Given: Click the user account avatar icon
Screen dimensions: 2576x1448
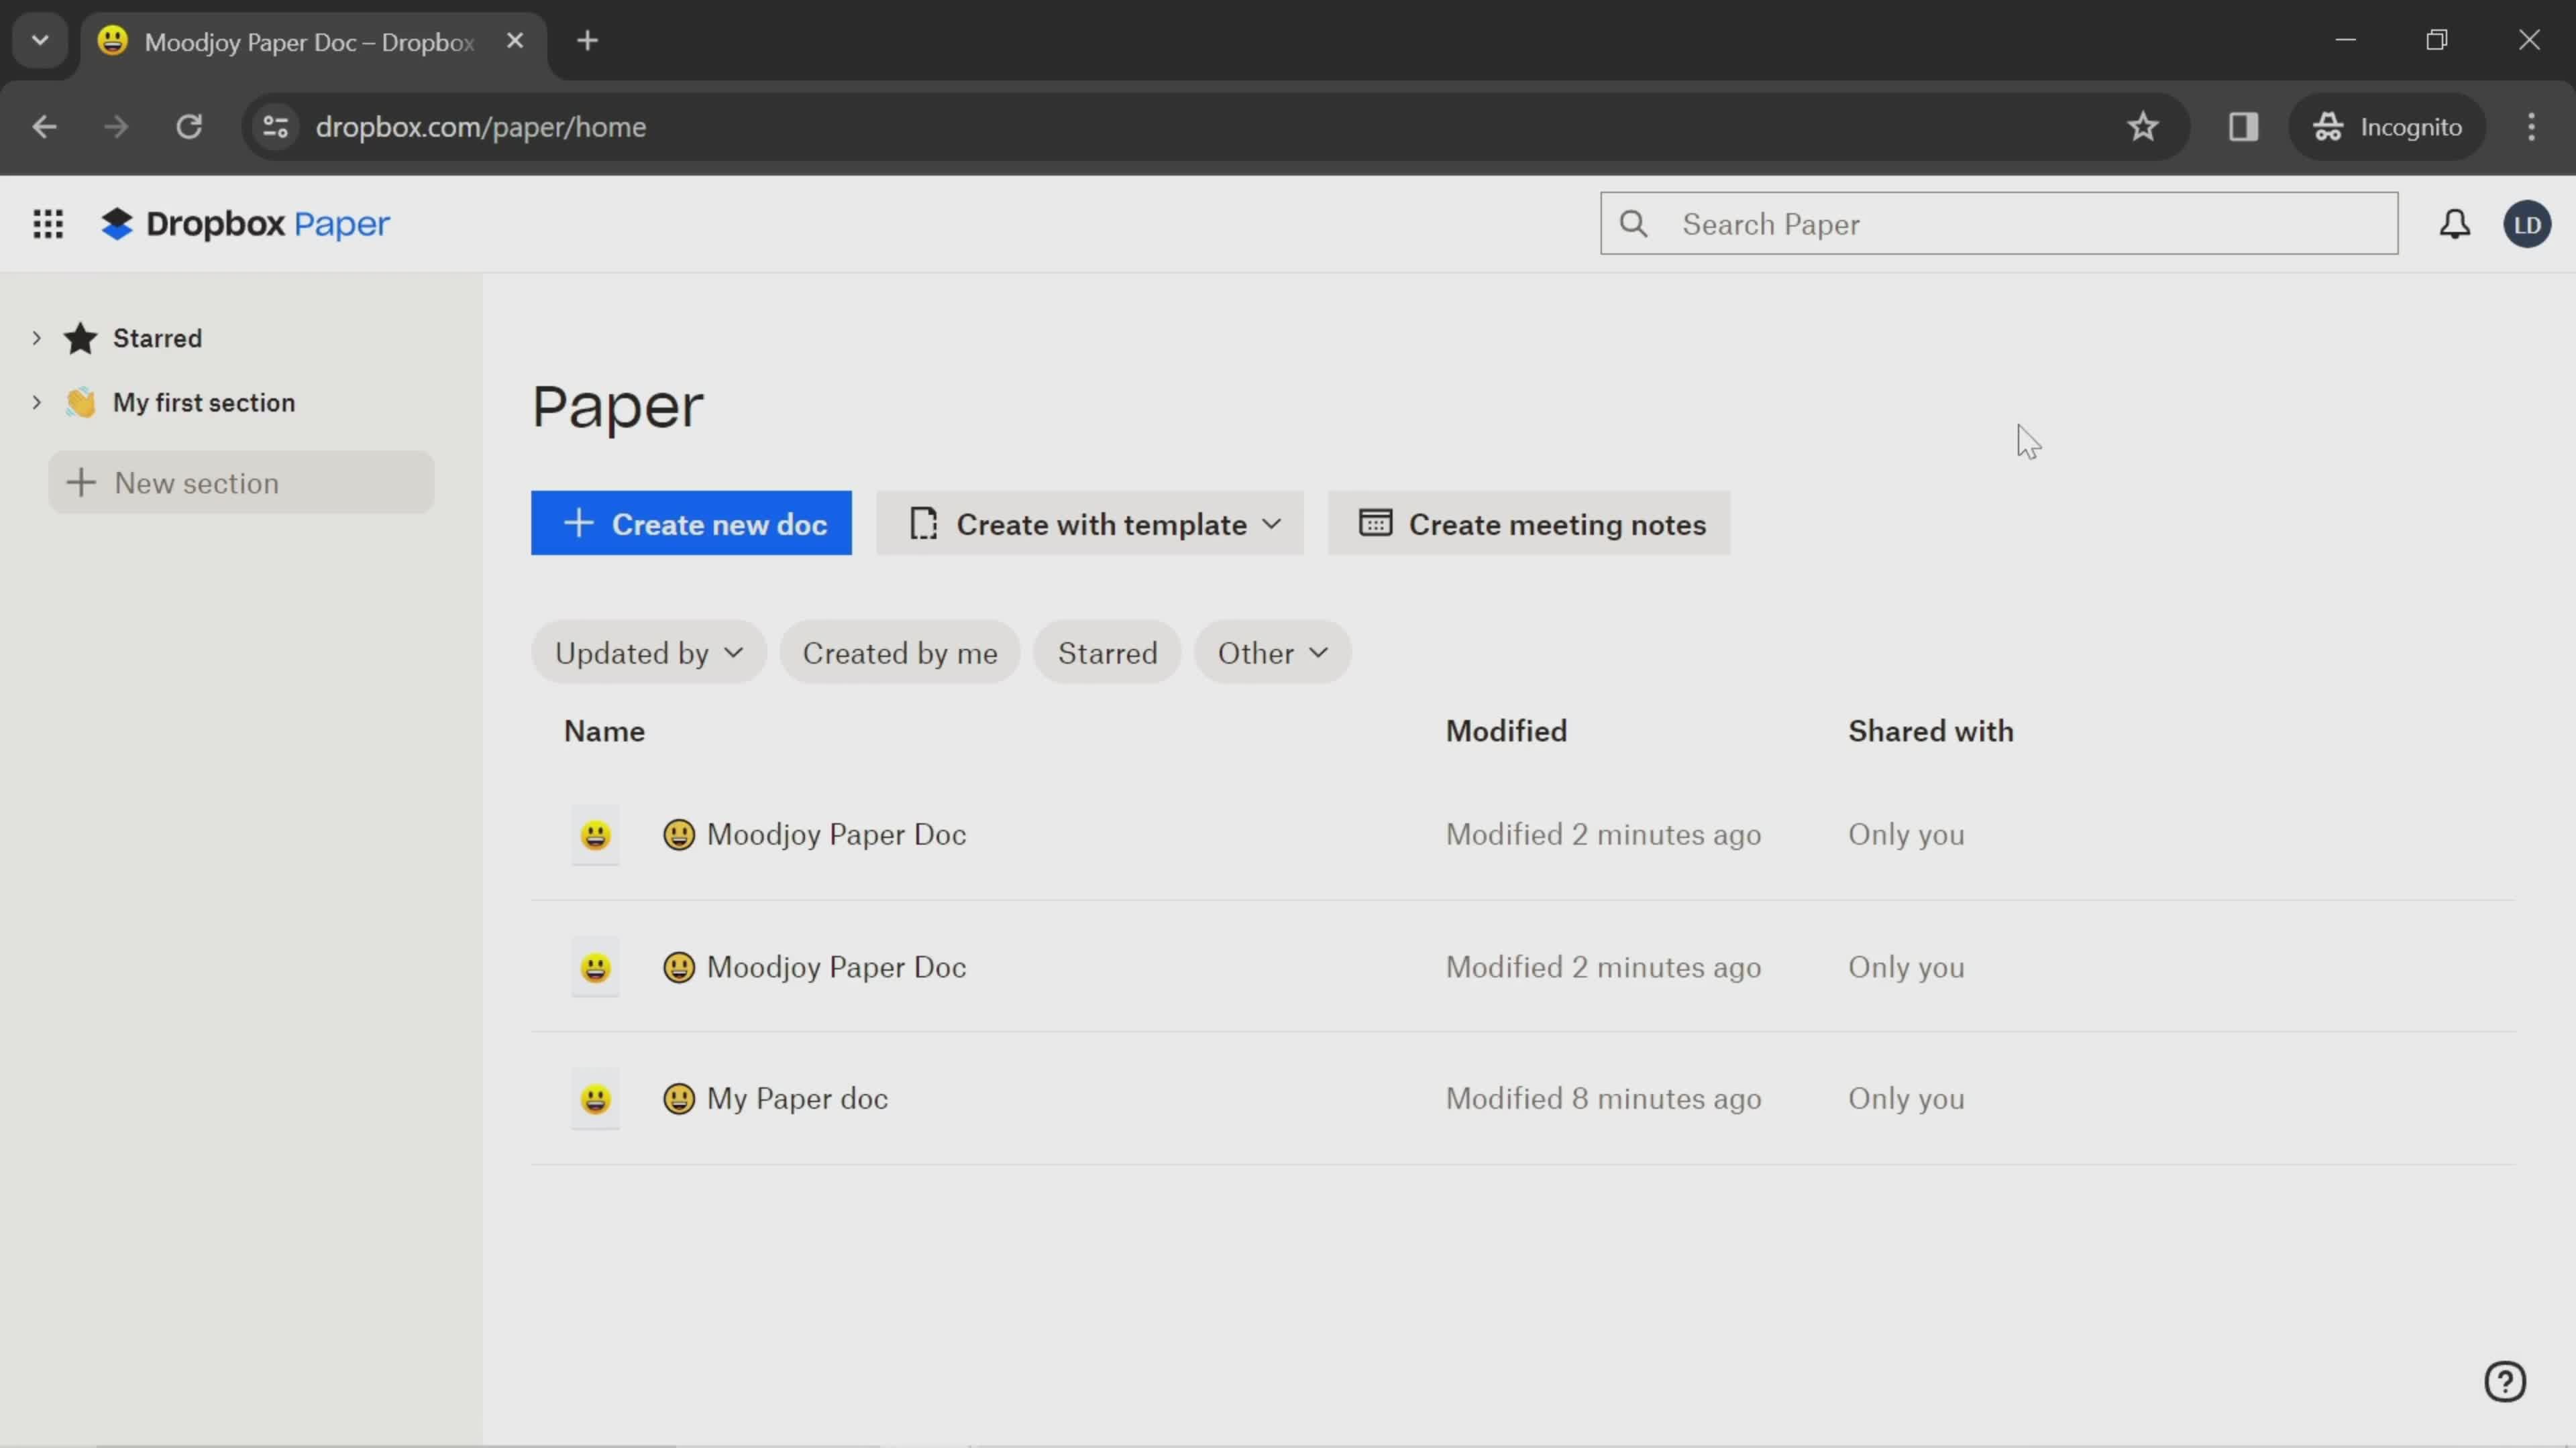Looking at the screenshot, I should pyautogui.click(x=2528, y=225).
